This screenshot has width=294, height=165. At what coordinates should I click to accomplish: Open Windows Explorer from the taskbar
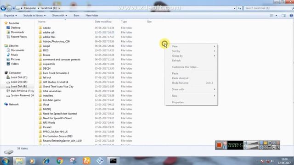19,161
